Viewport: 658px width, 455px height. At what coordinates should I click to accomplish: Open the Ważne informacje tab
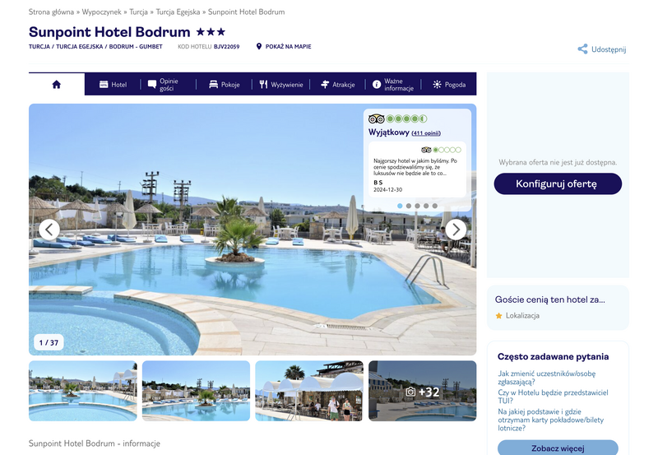click(x=393, y=85)
